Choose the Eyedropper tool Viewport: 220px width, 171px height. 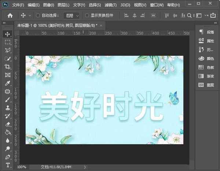tap(7, 83)
